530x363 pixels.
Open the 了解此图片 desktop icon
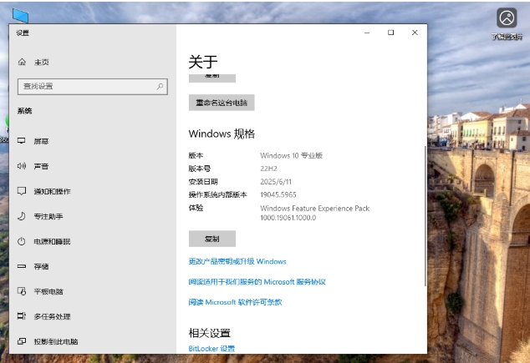pyautogui.click(x=507, y=18)
